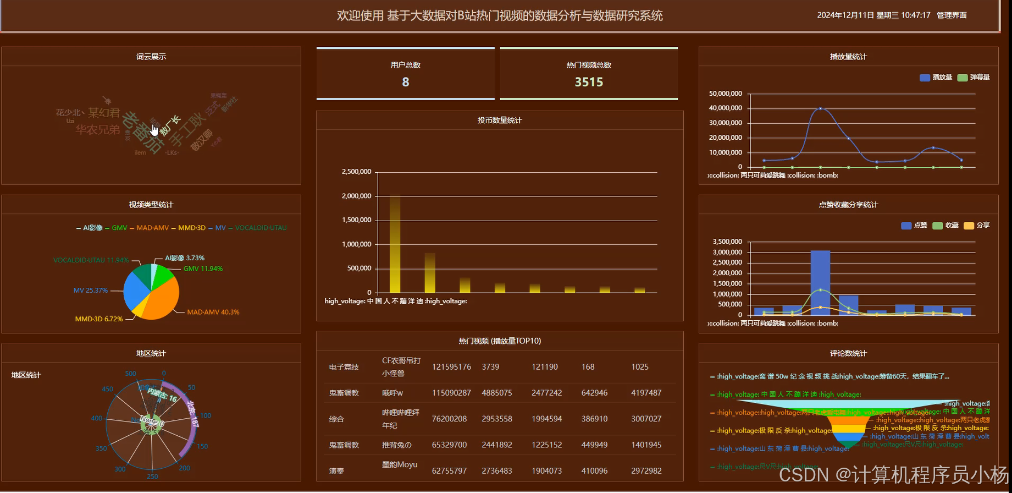Click the 综合 category cell
The height and width of the screenshot is (493, 1012).
[x=336, y=419]
